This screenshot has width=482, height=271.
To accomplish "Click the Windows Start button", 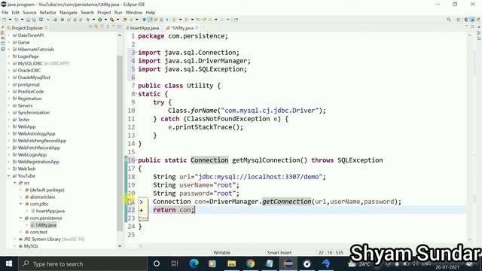I will coord(9,263).
